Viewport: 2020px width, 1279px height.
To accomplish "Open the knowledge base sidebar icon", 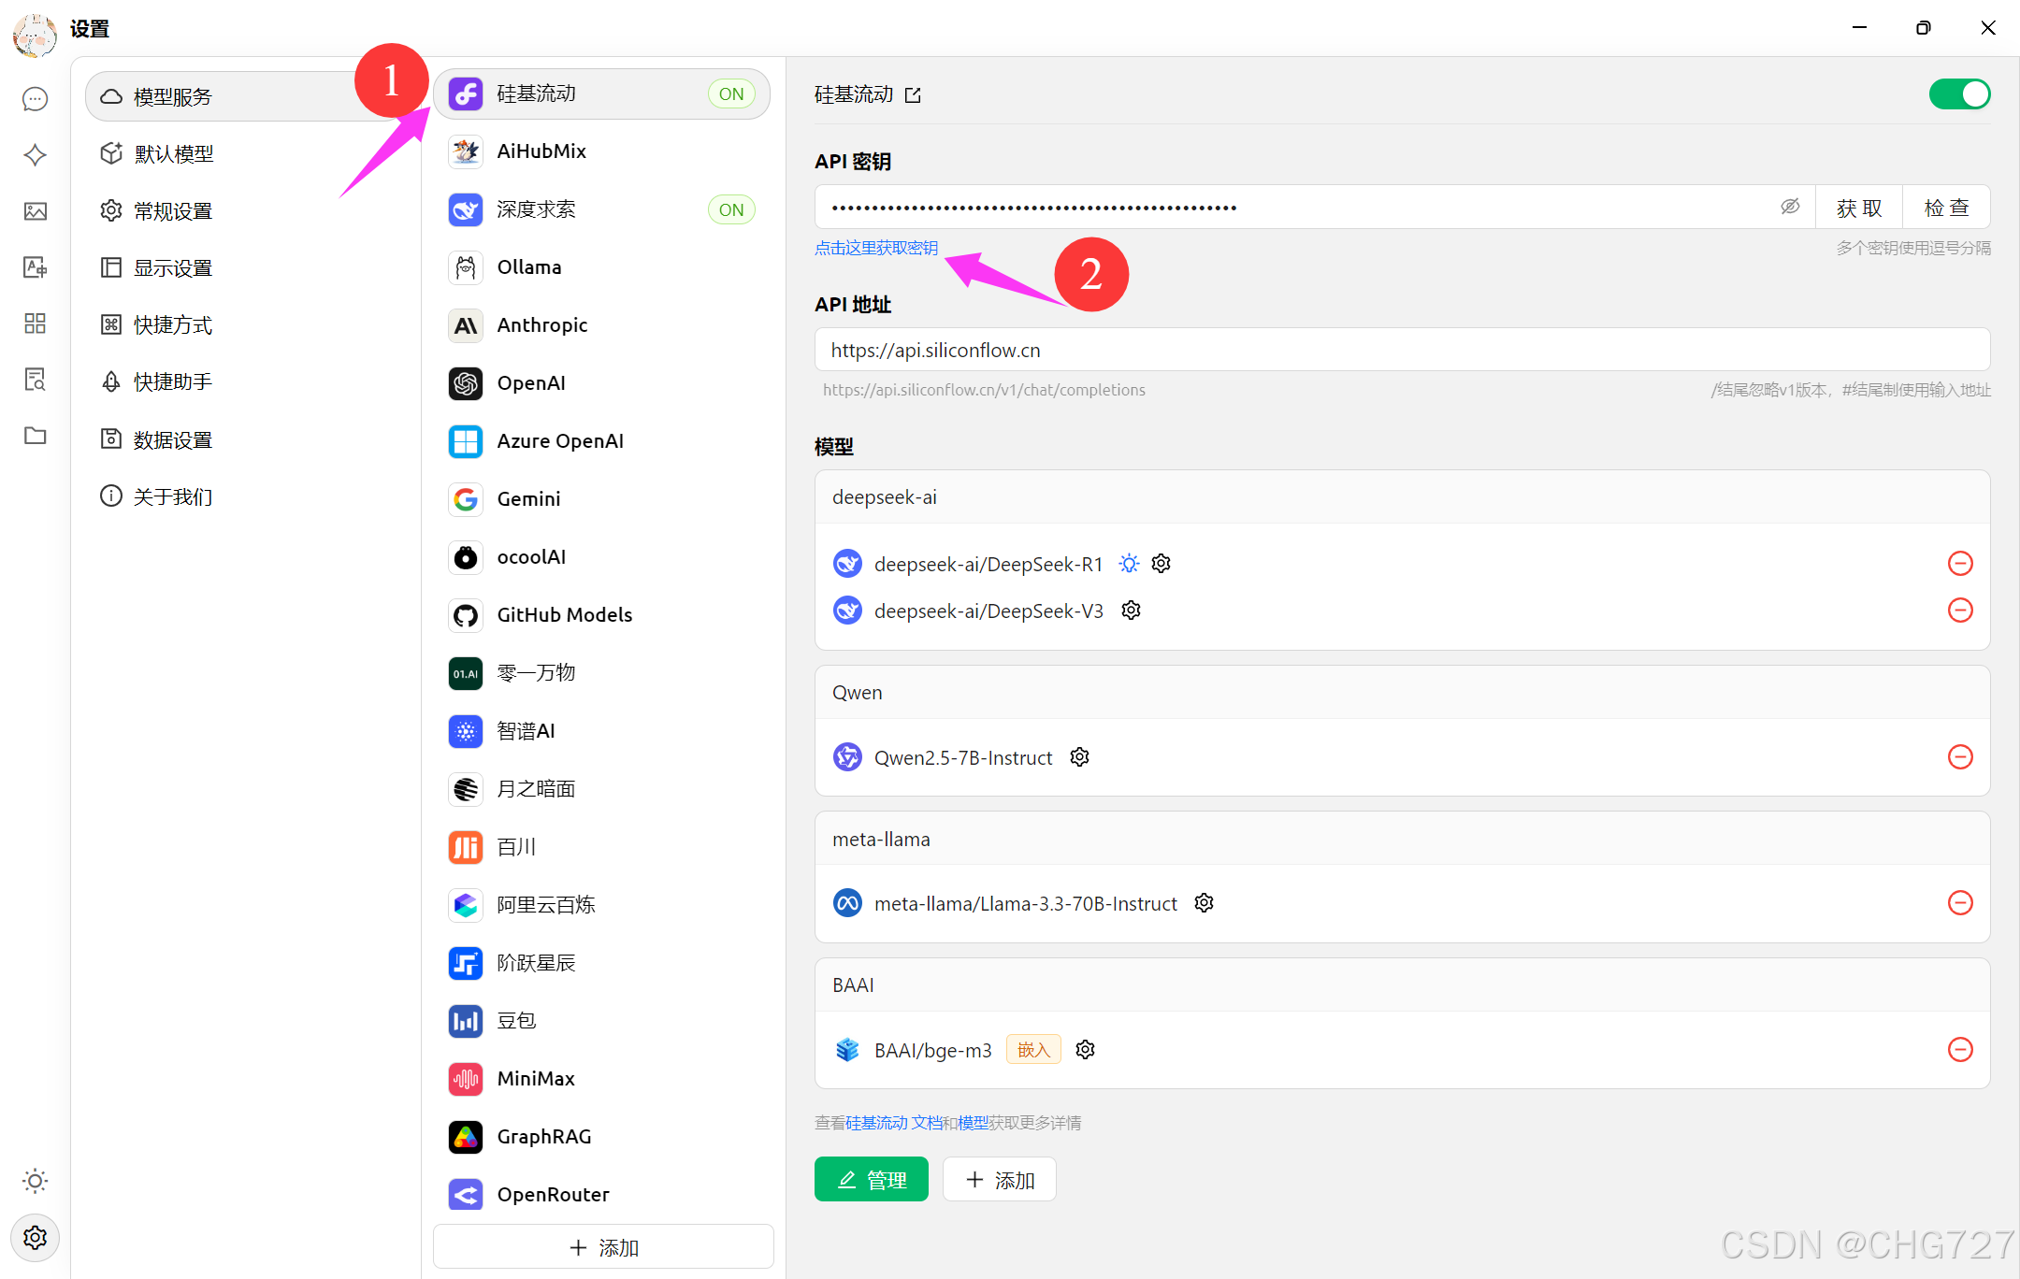I will 35,380.
